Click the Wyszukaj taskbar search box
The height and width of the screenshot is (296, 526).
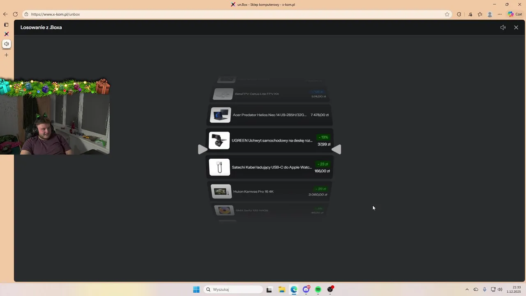[x=233, y=289]
